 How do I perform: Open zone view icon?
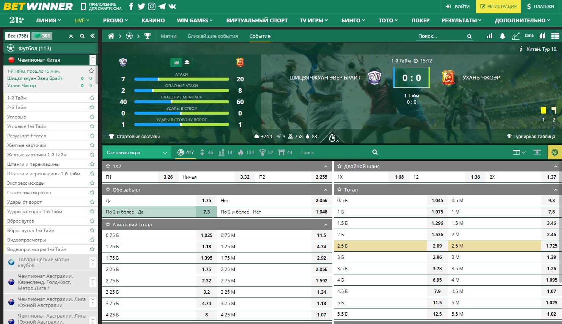pos(529,36)
